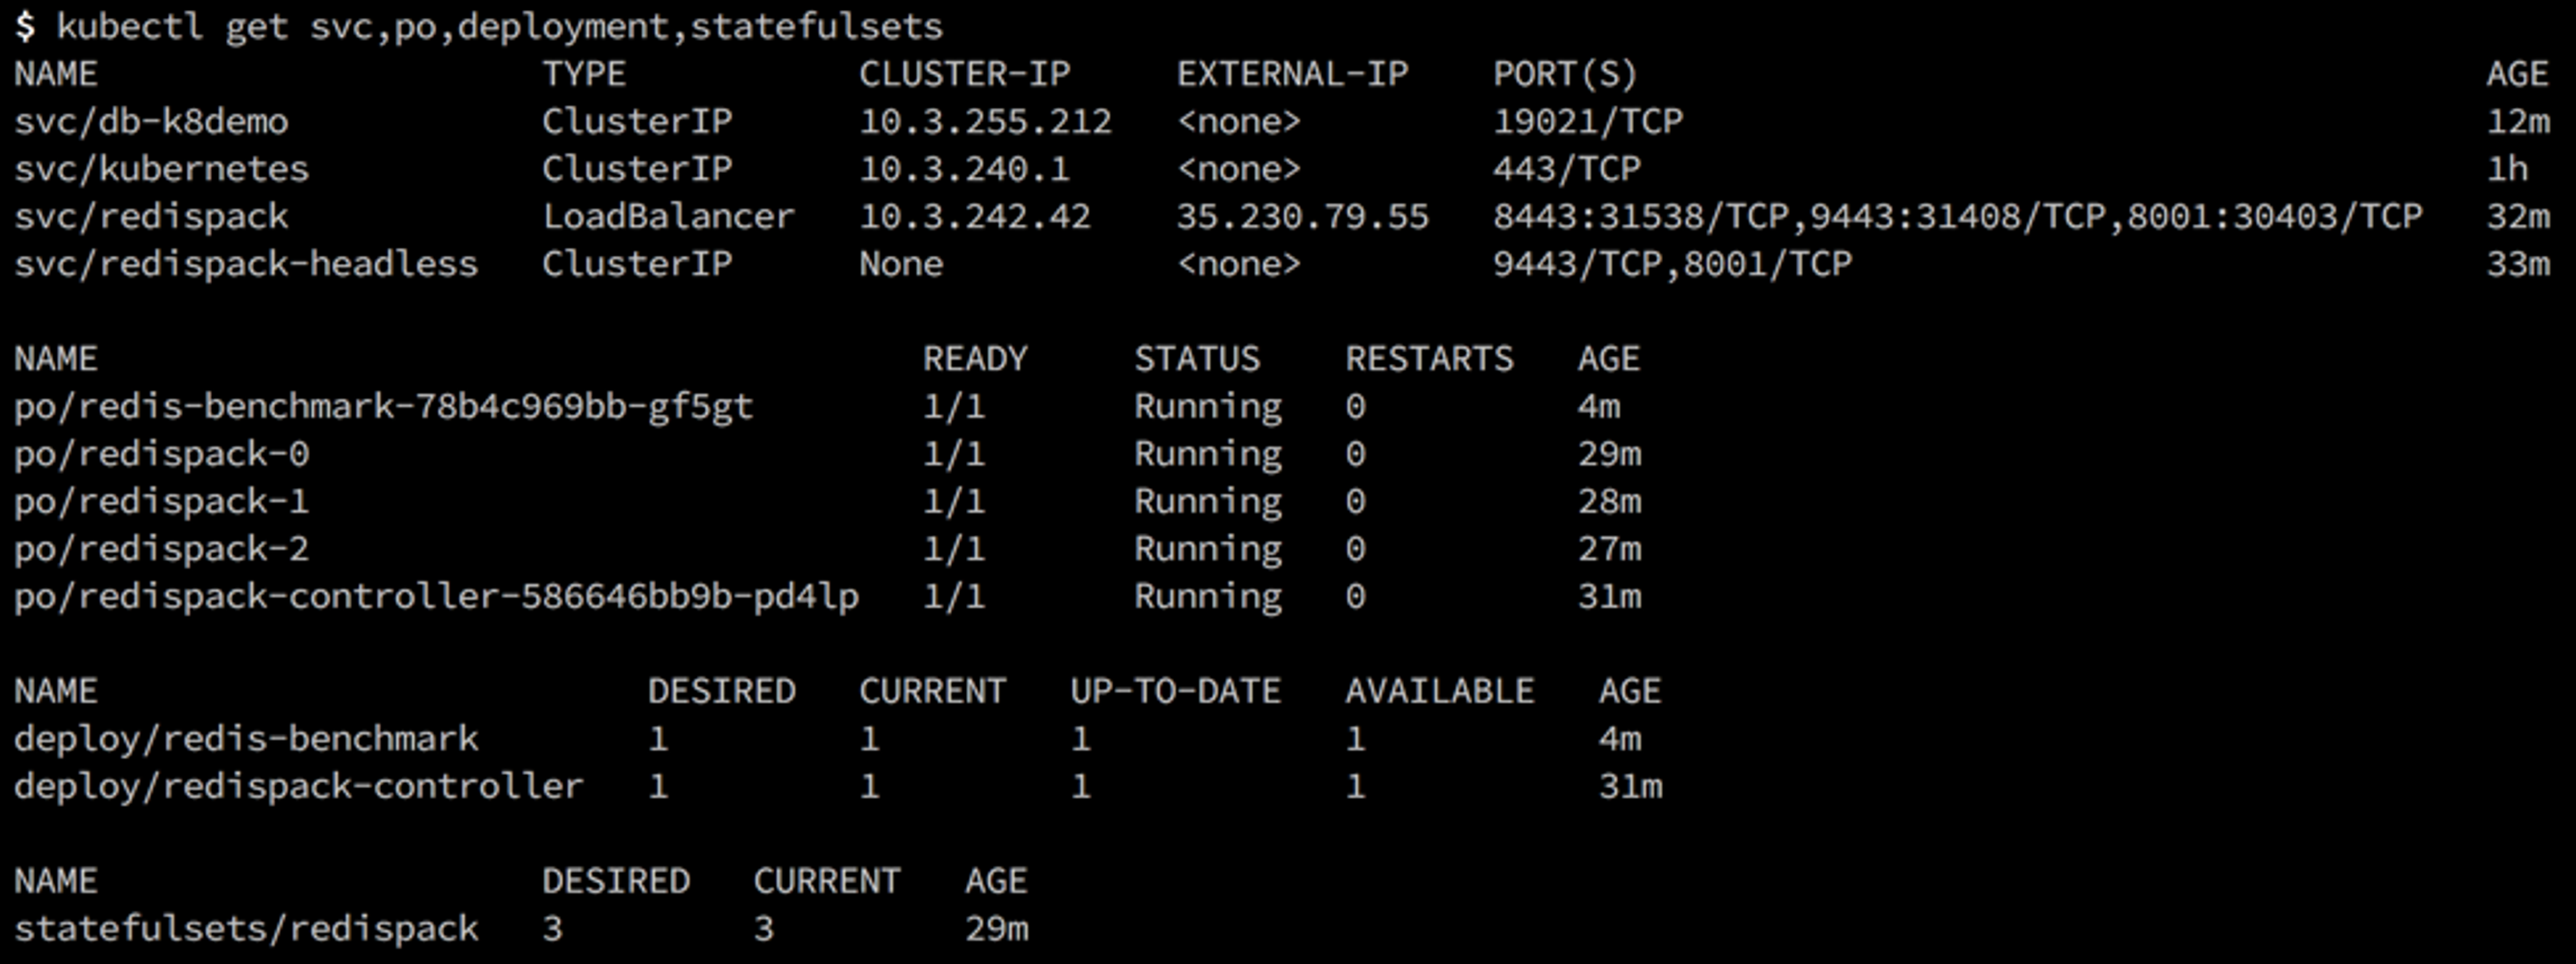Click pod po/redispack-1
Viewport: 2576px width, 964px height.
click(x=161, y=501)
